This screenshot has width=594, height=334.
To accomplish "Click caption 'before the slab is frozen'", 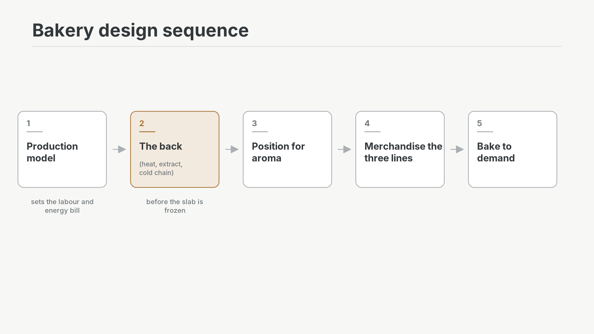I will click(175, 206).
